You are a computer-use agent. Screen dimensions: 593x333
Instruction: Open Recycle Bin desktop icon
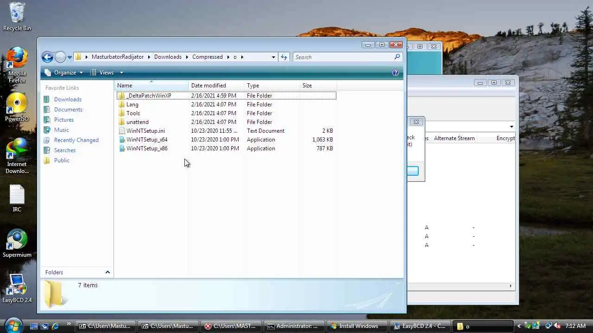[17, 17]
